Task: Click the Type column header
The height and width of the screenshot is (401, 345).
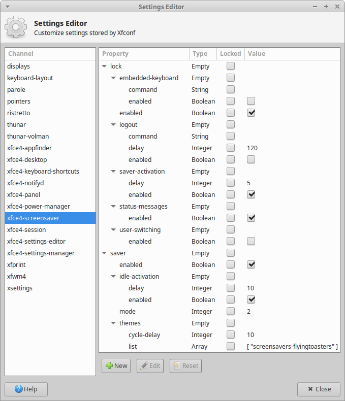Action: click(203, 54)
